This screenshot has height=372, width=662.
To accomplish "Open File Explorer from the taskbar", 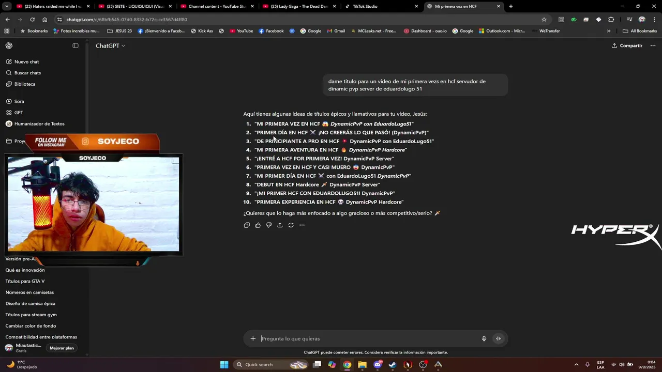I will [x=362, y=365].
